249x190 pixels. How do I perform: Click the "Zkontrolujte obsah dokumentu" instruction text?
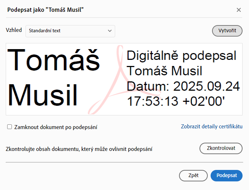79,149
